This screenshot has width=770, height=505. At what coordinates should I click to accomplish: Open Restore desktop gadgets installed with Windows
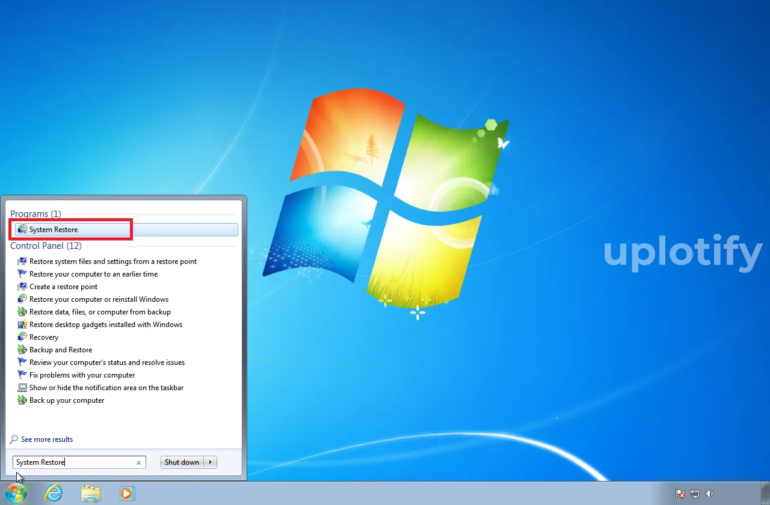[106, 325]
